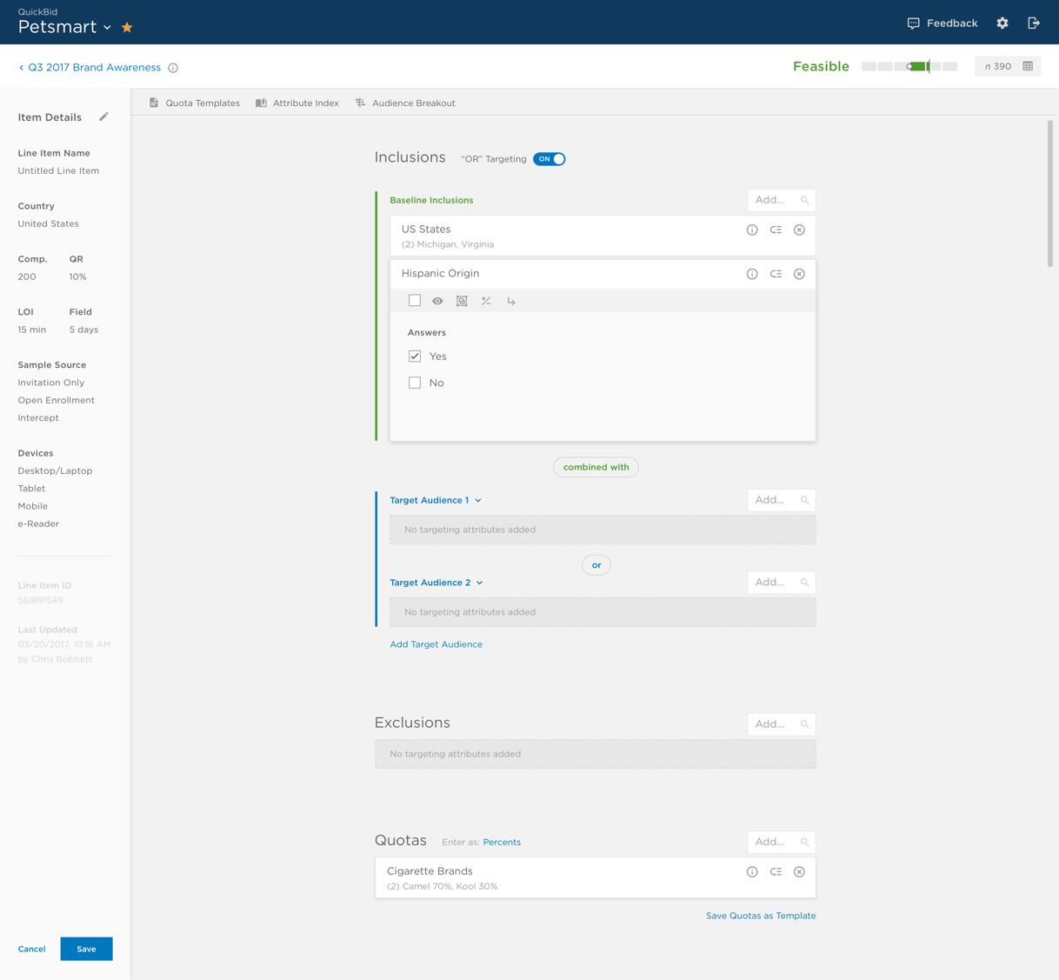Open the grid icon next to n 390
The image size is (1059, 980).
[1028, 67]
